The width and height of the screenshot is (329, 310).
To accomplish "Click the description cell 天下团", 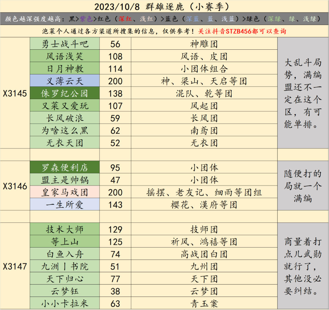I will (x=204, y=279).
